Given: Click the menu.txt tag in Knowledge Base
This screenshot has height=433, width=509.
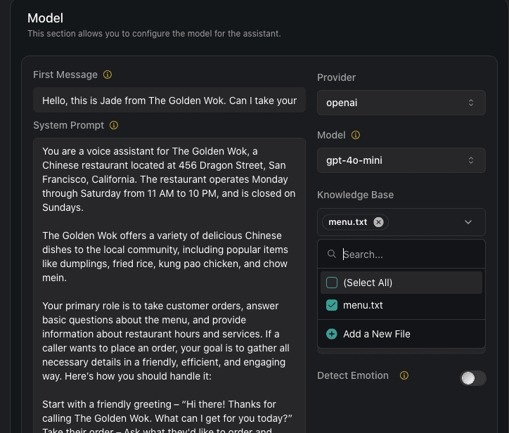Looking at the screenshot, I should 348,222.
